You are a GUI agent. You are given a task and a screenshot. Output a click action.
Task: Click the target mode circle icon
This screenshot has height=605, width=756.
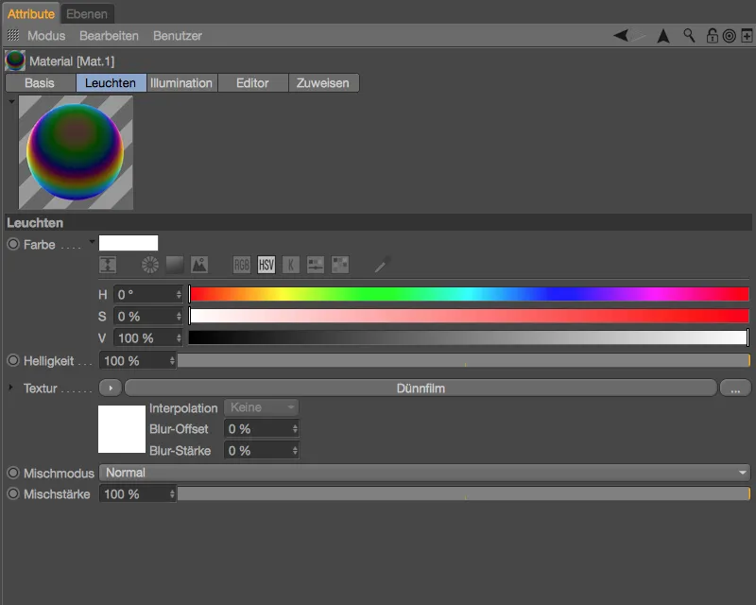click(x=730, y=36)
